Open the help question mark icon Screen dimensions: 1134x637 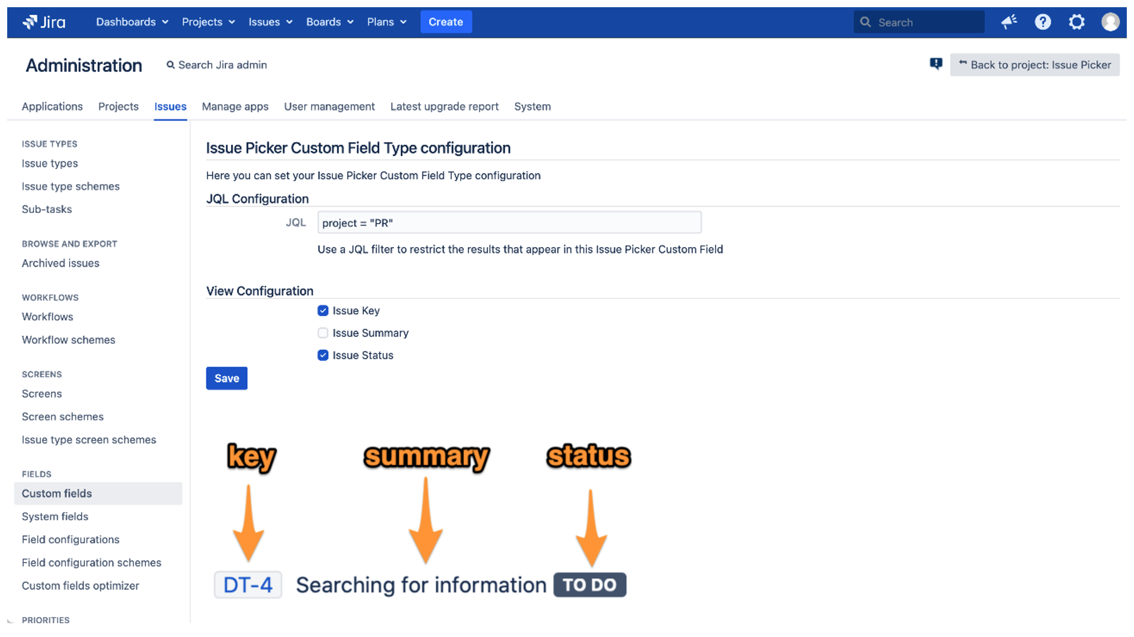coord(1043,22)
